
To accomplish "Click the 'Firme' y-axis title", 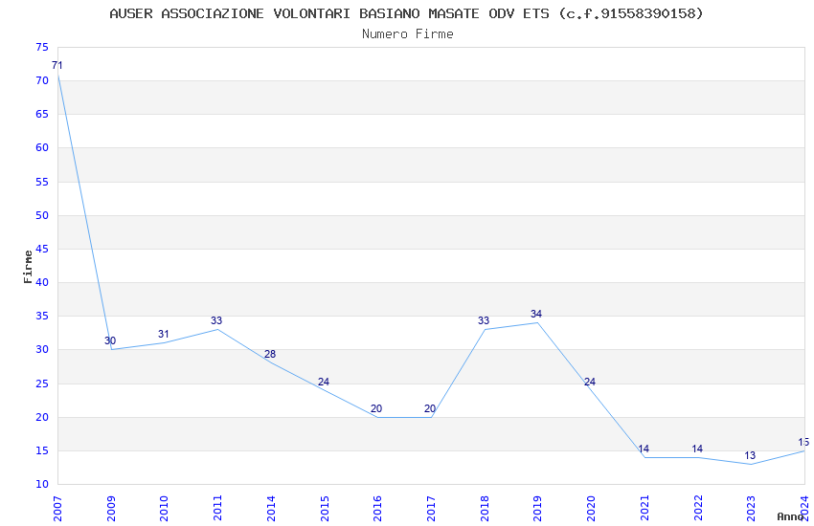I will point(28,266).
